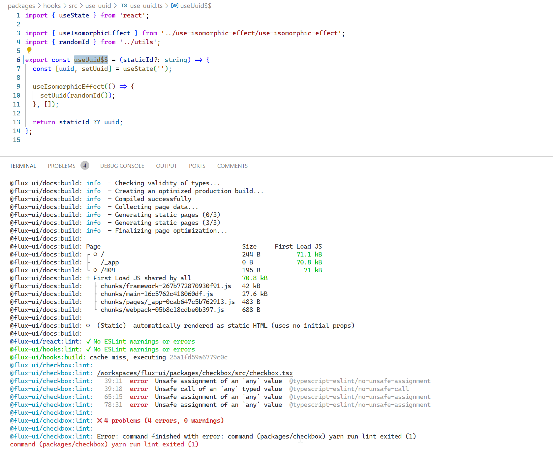Switch to the OUTPUT tab
The image size is (553, 455).
tap(166, 166)
